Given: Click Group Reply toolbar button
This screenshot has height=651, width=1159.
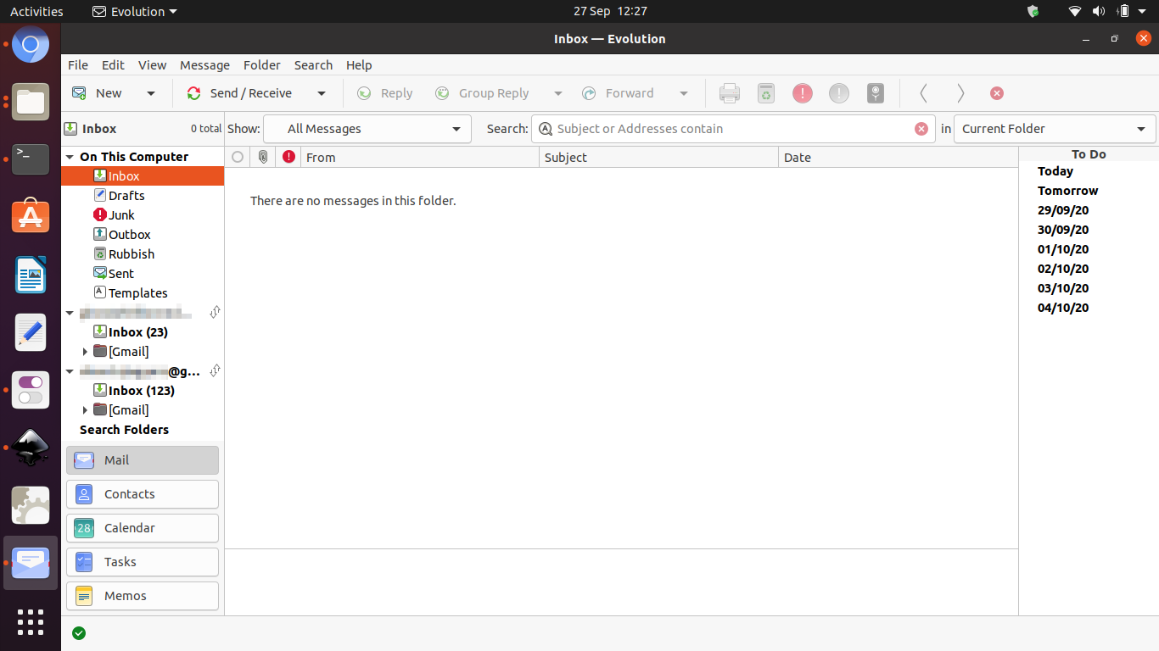Looking at the screenshot, I should coord(482,93).
